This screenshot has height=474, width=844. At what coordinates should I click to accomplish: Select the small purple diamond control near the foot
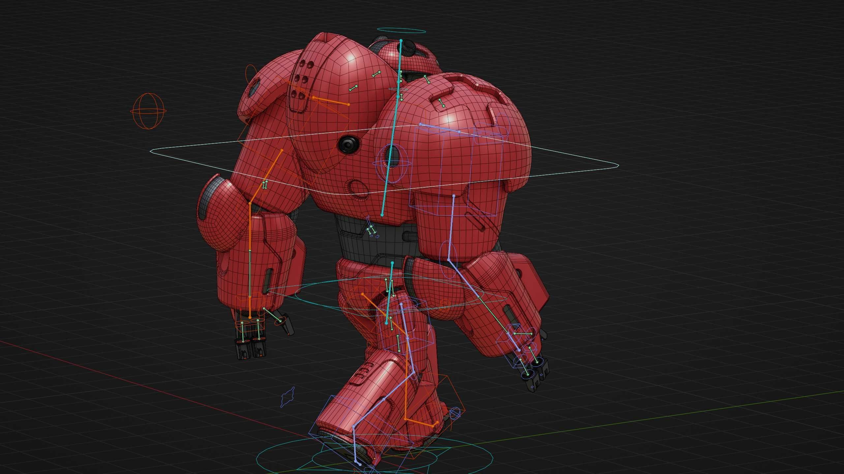click(x=287, y=397)
